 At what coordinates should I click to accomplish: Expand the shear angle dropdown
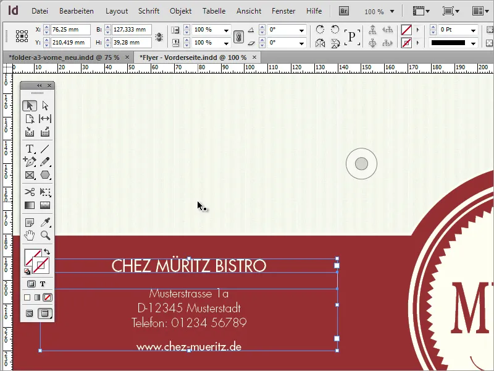tap(301, 43)
